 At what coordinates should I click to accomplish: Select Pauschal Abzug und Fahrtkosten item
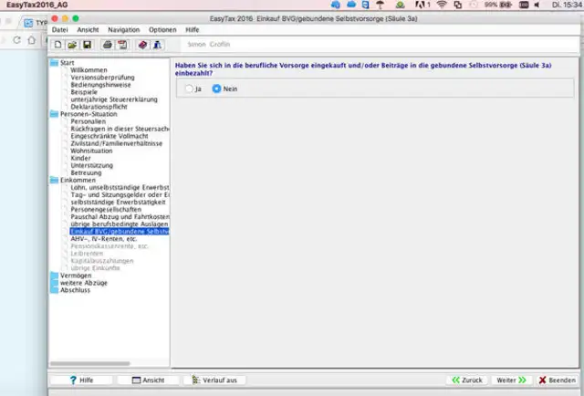click(120, 217)
